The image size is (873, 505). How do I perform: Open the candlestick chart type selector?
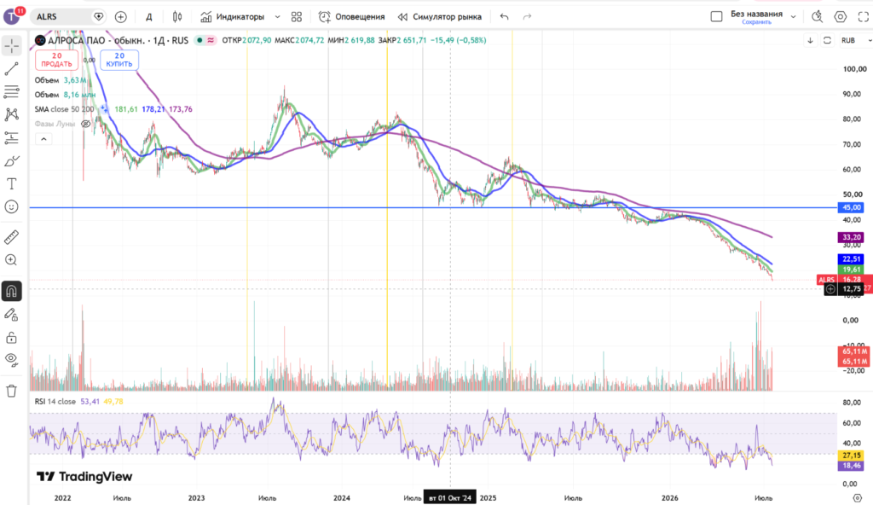pos(177,17)
